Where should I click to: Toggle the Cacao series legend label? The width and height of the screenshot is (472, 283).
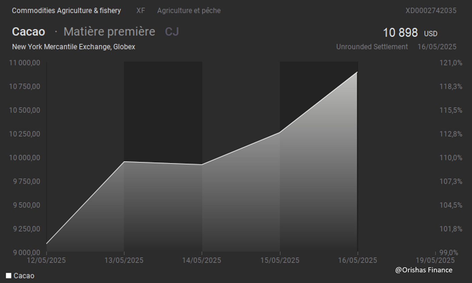pos(24,276)
